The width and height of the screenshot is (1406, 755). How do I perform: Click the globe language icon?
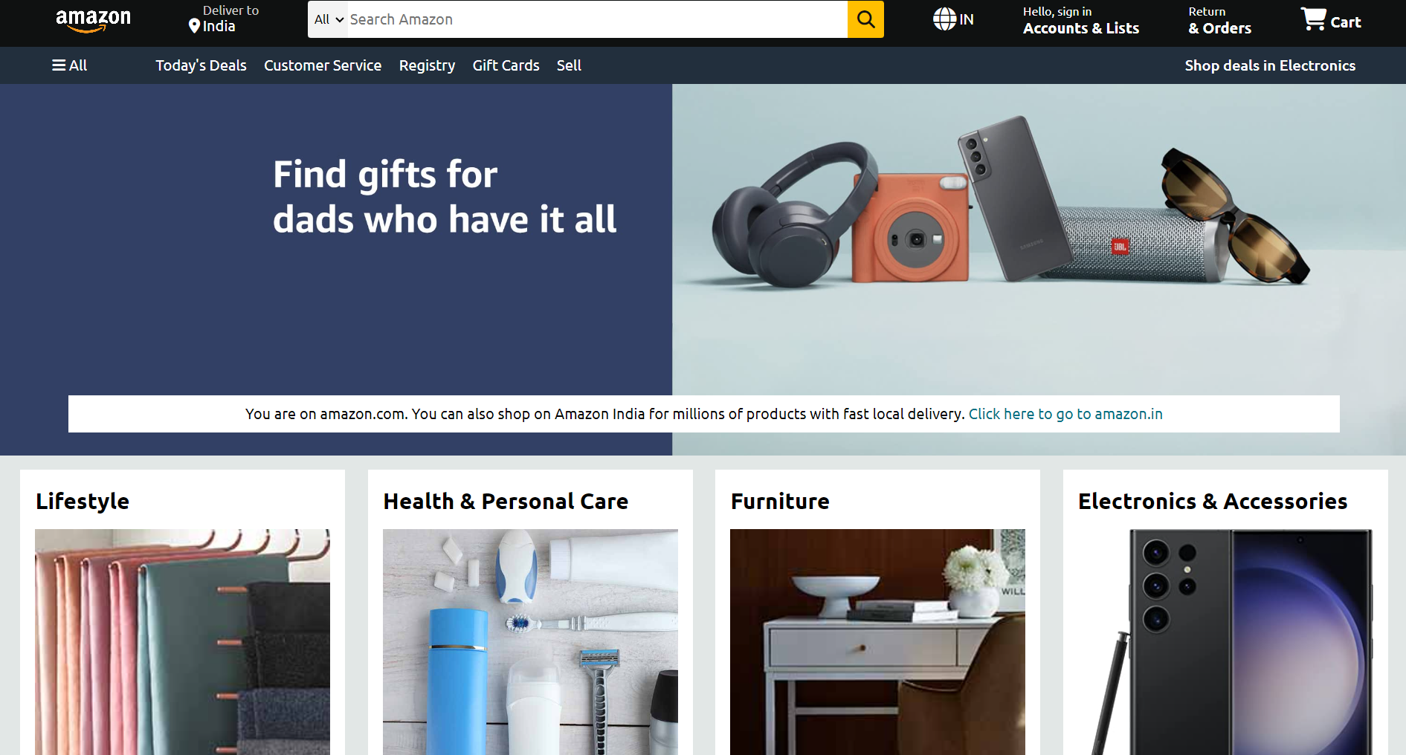(x=944, y=19)
